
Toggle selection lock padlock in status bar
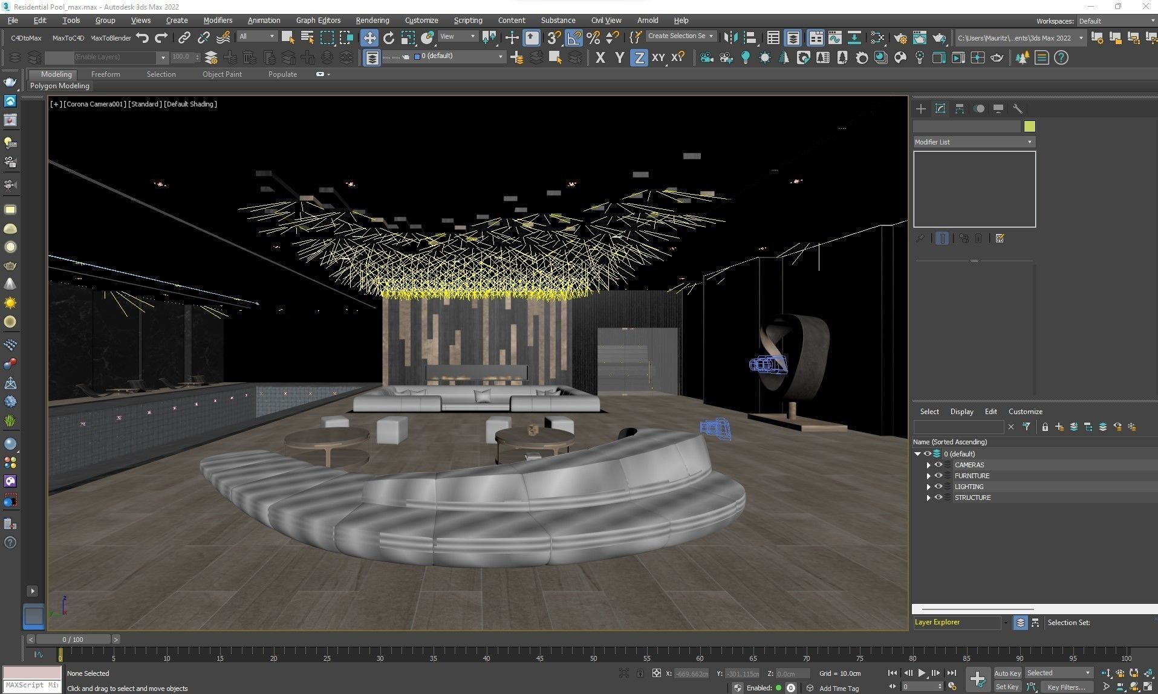click(x=640, y=673)
